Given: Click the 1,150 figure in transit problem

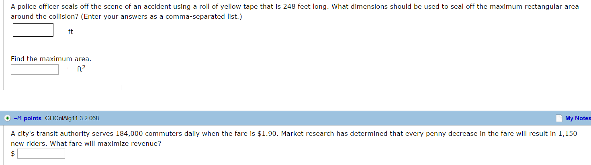Looking at the screenshot, I should pos(568,133).
